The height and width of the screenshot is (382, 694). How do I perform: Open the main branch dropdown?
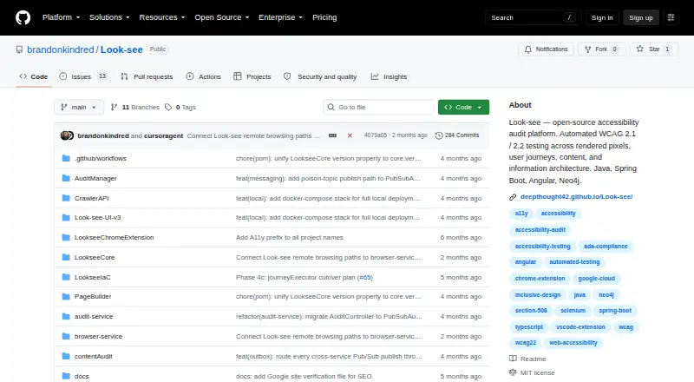(x=79, y=108)
